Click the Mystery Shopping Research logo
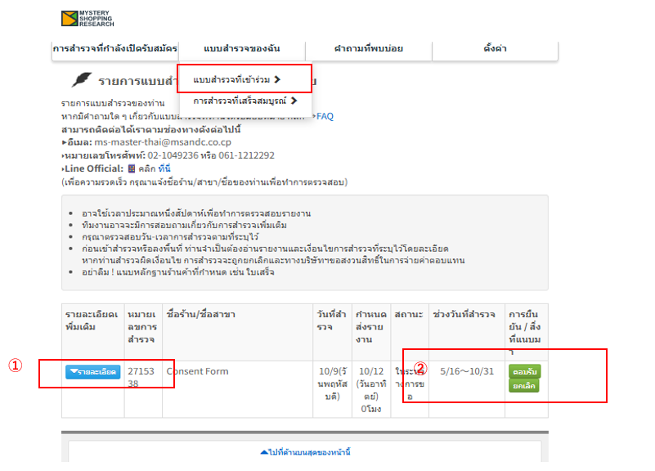Screen dimensions: 655x471 pyautogui.click(x=87, y=18)
